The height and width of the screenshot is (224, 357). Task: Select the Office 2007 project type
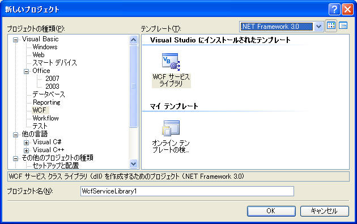coord(52,79)
